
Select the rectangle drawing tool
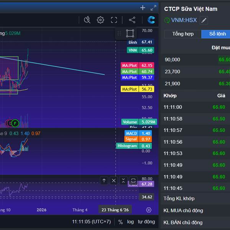coord(130,33)
